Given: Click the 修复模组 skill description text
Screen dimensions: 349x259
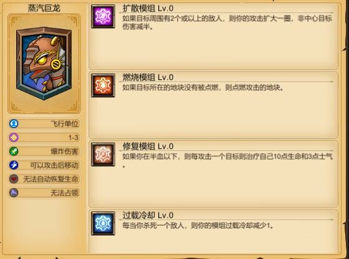Looking at the screenshot, I should pyautogui.click(x=227, y=160).
